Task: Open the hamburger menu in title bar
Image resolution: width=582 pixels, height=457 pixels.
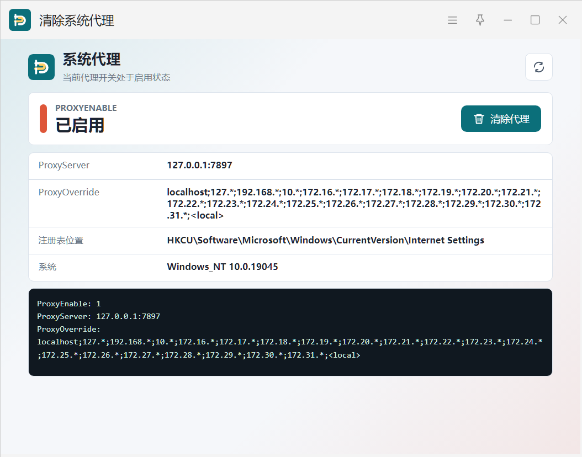Action: click(x=452, y=20)
